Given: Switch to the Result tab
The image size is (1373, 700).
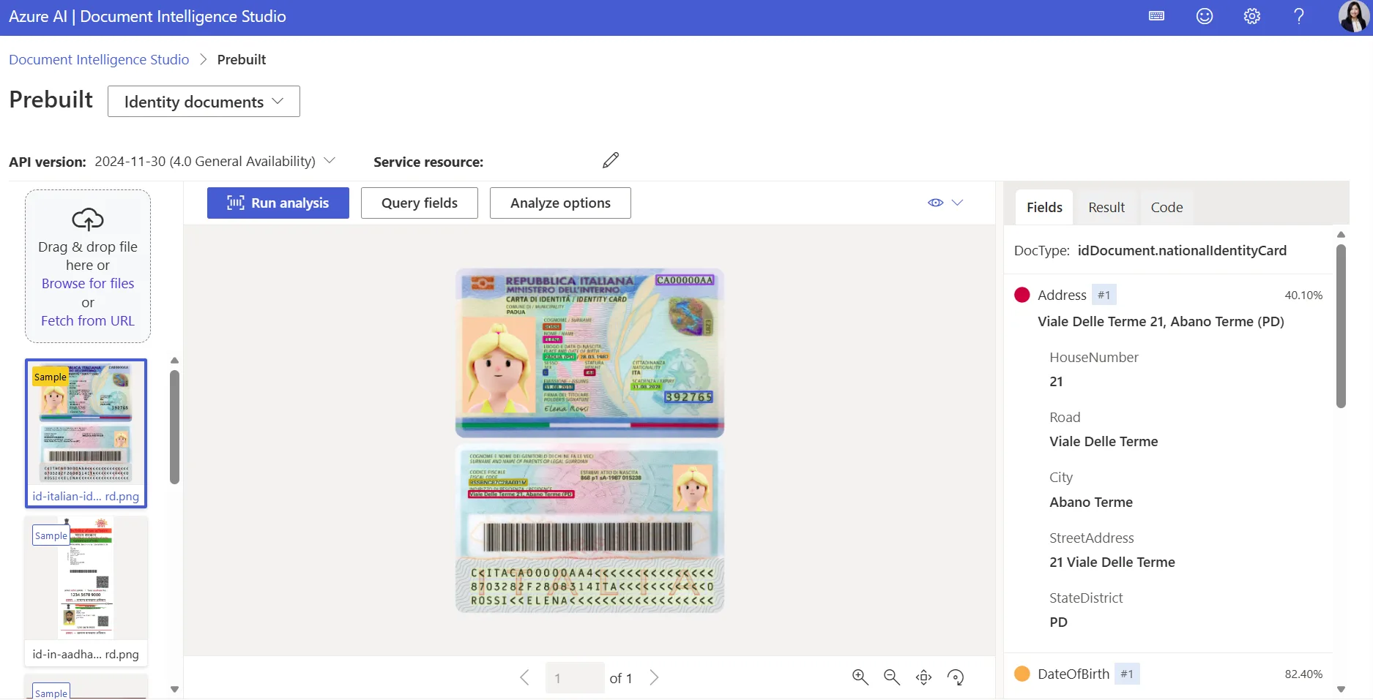Looking at the screenshot, I should [1106, 207].
